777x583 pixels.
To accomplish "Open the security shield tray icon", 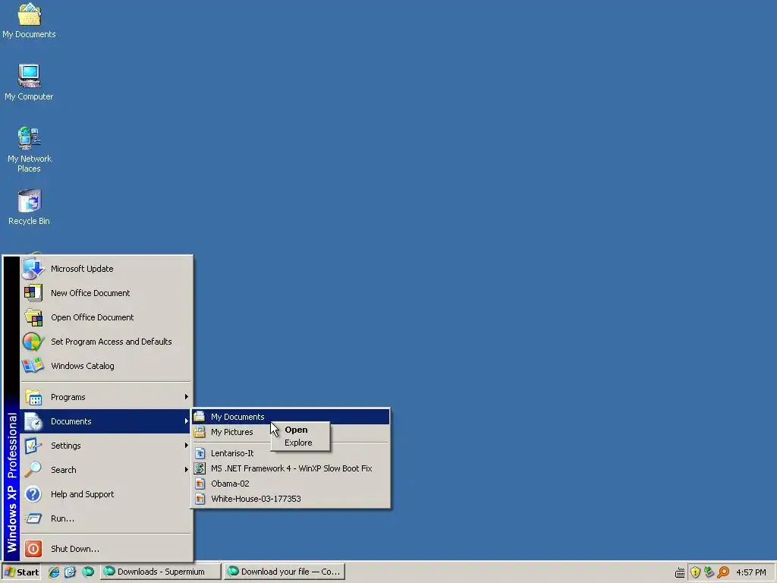I will (695, 572).
